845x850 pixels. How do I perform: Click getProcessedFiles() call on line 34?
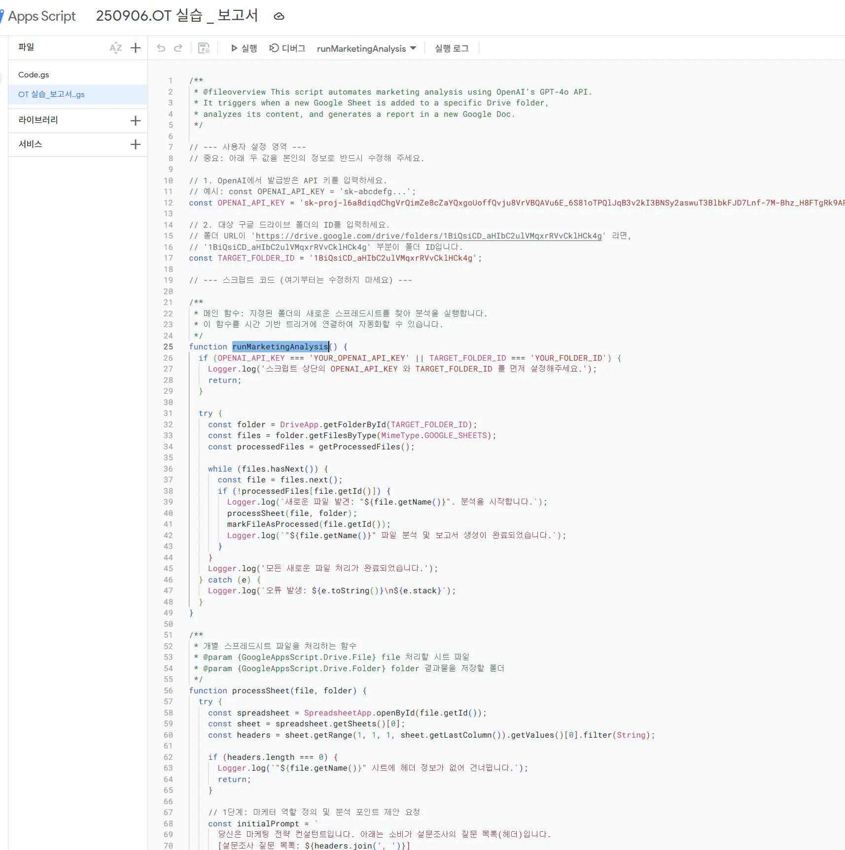(x=364, y=447)
